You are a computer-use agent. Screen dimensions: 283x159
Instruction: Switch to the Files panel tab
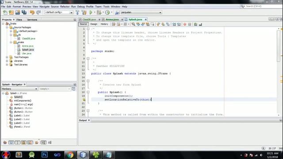pos(19,19)
